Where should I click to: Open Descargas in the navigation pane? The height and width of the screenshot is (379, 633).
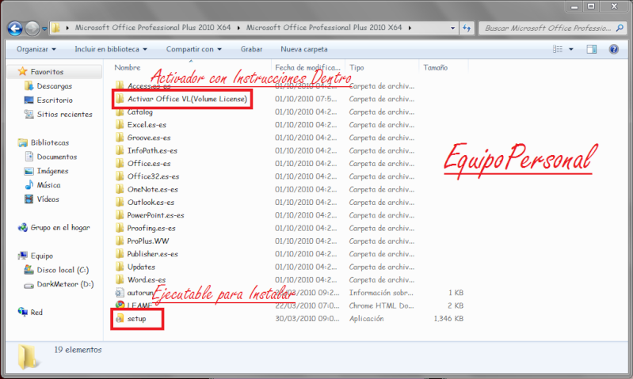tap(54, 86)
